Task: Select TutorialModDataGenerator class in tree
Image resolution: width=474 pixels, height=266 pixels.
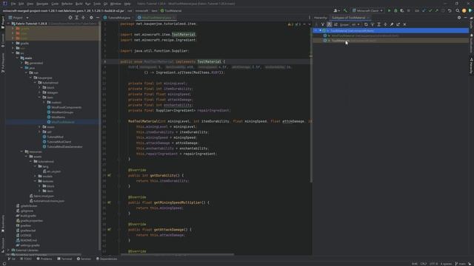Action: pyautogui.click(x=64, y=146)
